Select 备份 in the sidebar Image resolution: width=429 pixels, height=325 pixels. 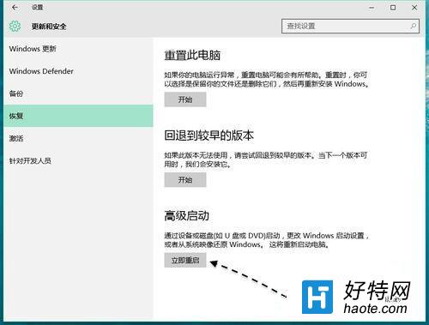pos(78,93)
